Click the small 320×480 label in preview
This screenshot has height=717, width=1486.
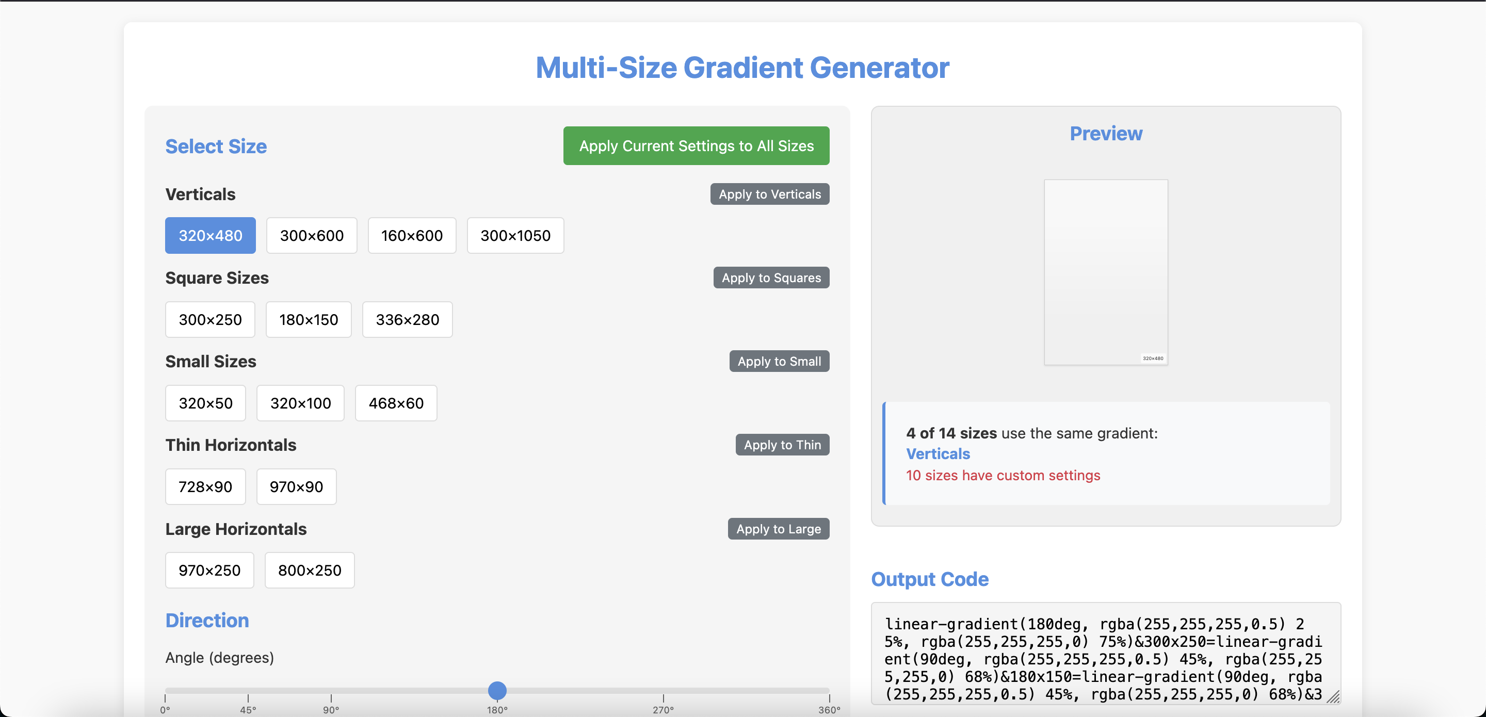click(1153, 358)
